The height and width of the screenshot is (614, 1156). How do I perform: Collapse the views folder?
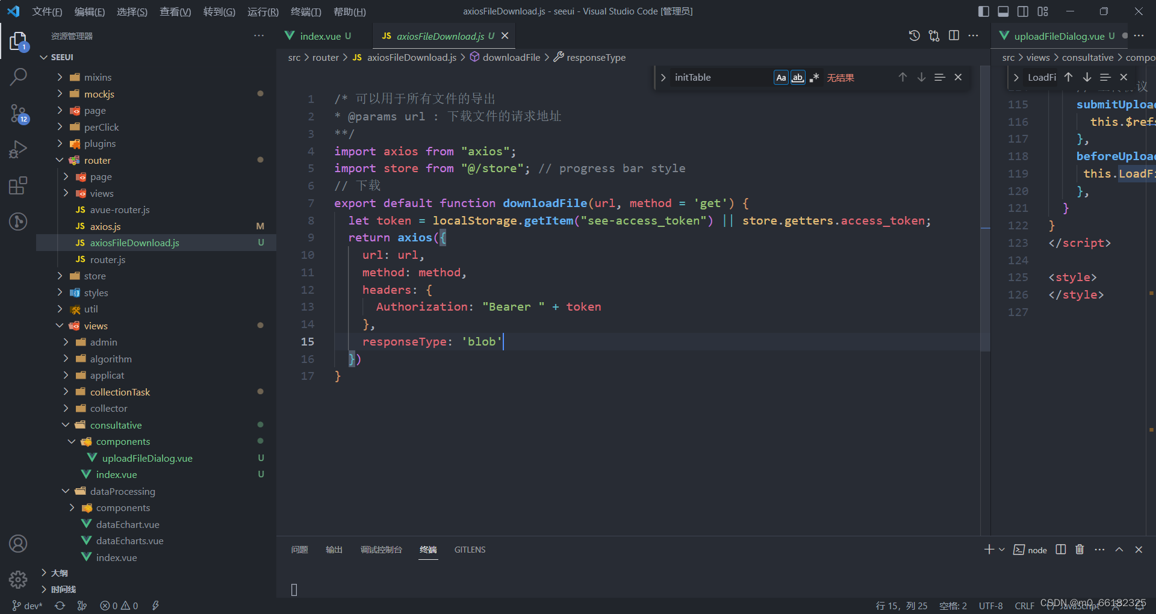click(156, 326)
